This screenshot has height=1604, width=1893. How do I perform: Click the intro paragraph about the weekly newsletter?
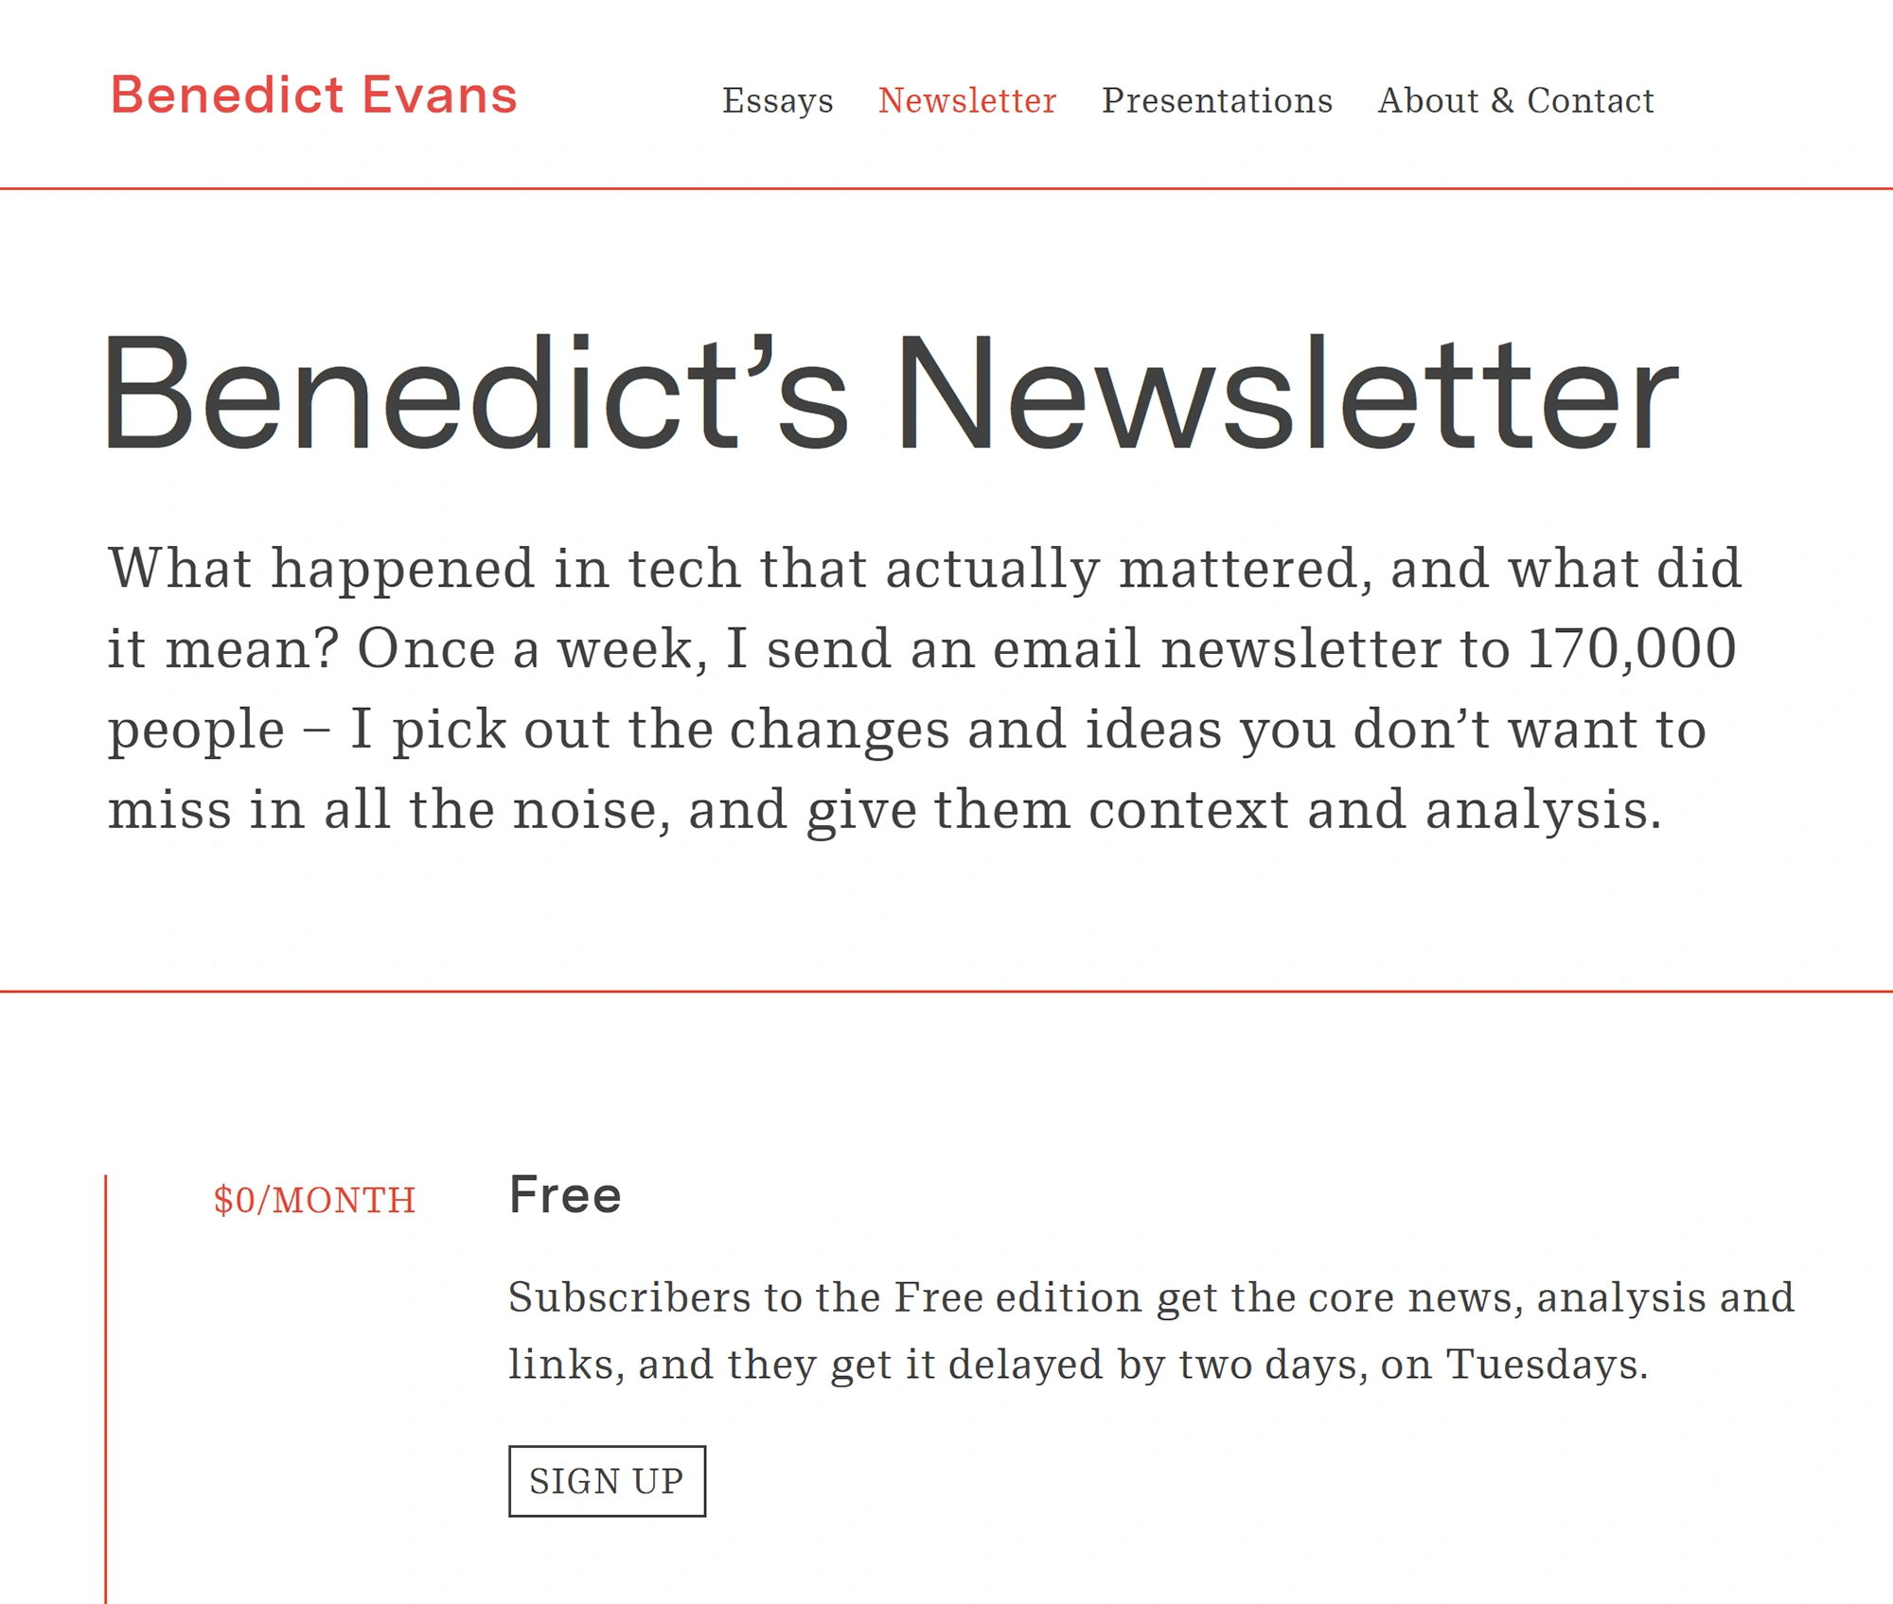(x=918, y=686)
